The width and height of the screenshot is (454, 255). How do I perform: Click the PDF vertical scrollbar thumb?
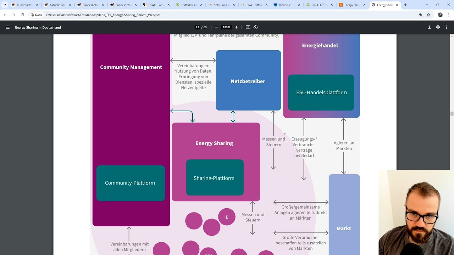[452, 114]
